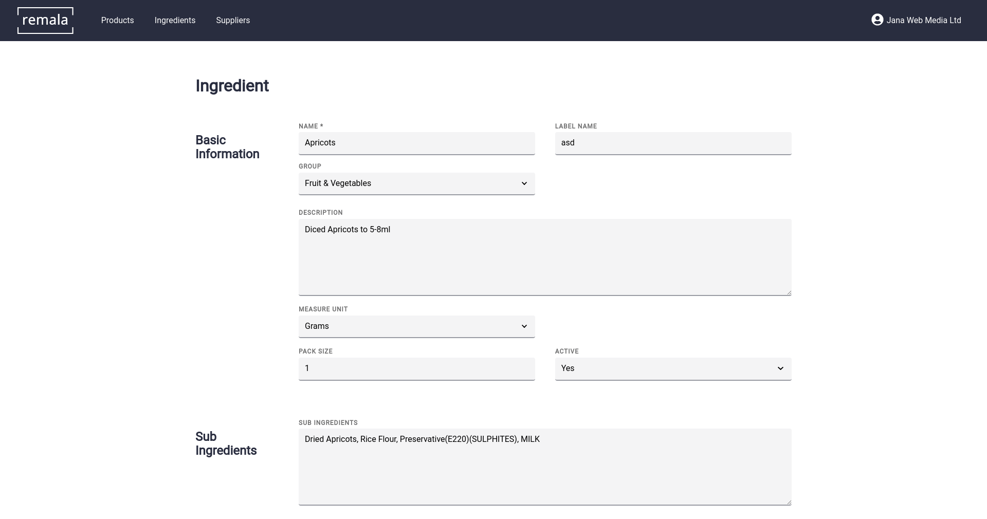Screen dimensions: 987x519
Task: Navigate to Suppliers
Action: [233, 21]
